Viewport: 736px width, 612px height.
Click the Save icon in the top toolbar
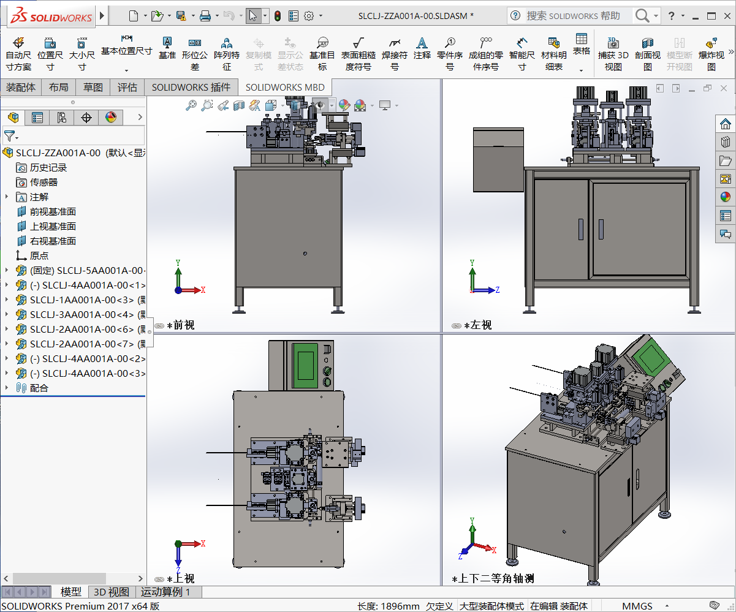(181, 16)
